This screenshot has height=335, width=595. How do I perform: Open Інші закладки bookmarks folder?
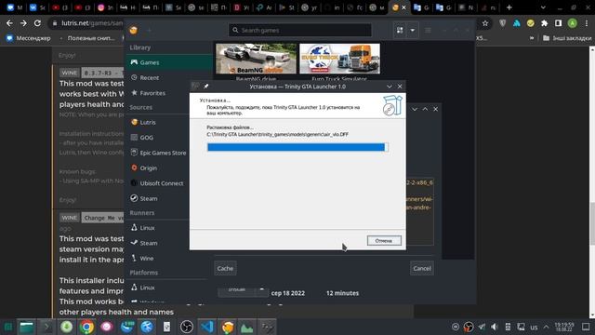click(567, 38)
